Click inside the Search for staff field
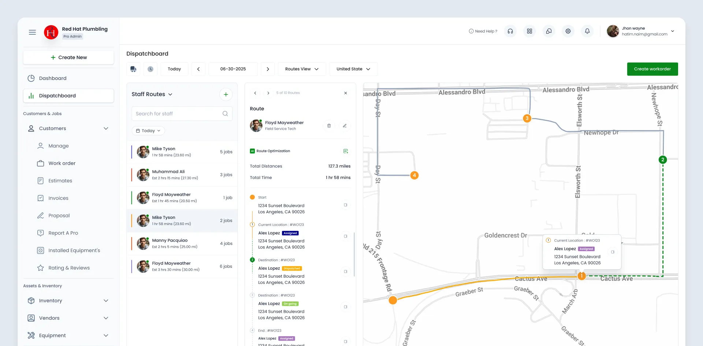Viewport: 703px width, 346px height. 182,114
